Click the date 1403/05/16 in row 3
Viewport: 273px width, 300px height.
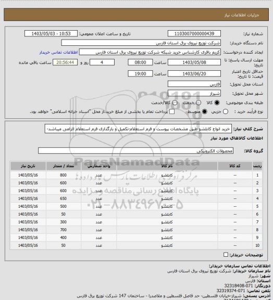(28, 191)
